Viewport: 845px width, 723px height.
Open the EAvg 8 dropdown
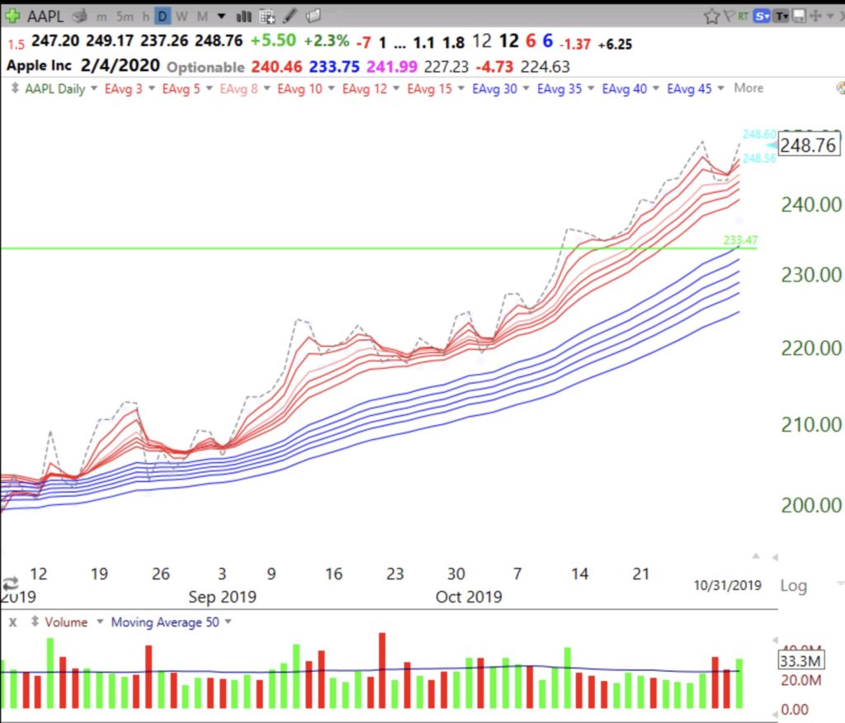coord(267,87)
